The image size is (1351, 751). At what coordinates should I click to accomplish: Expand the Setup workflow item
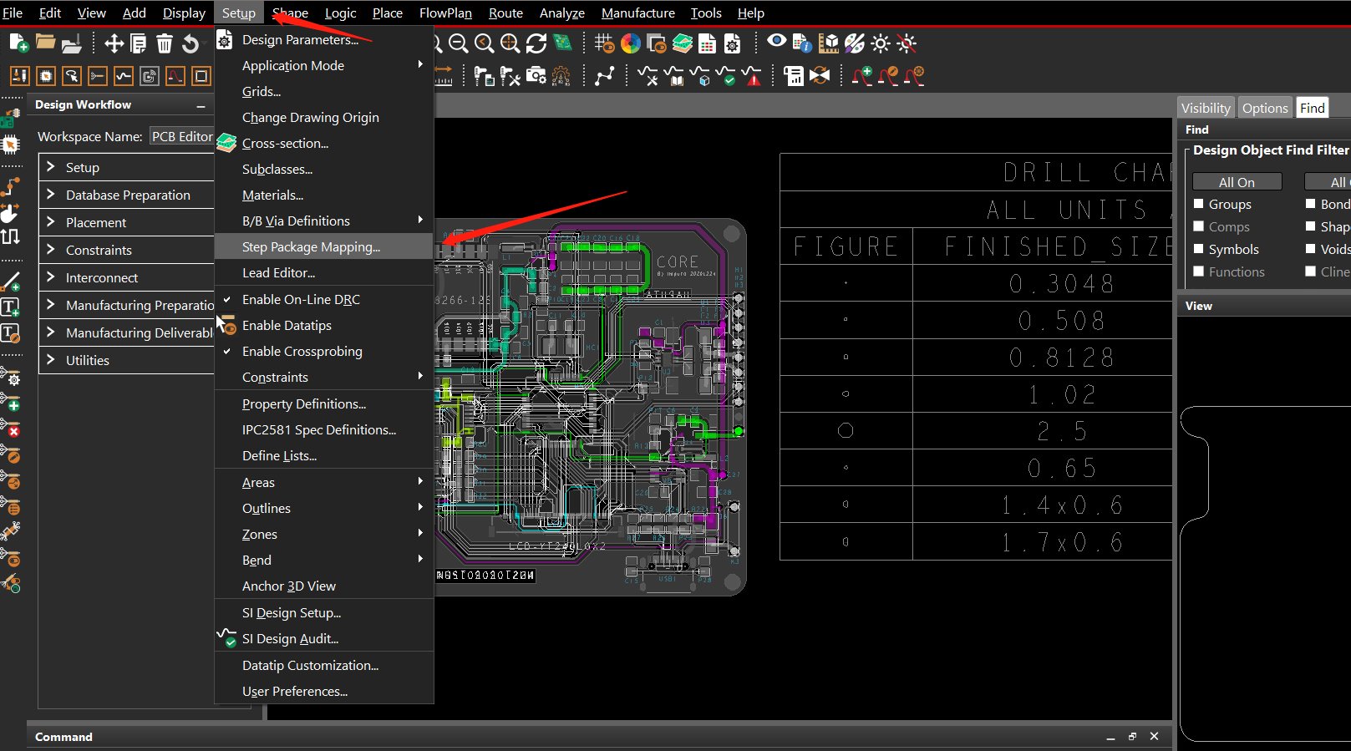51,167
